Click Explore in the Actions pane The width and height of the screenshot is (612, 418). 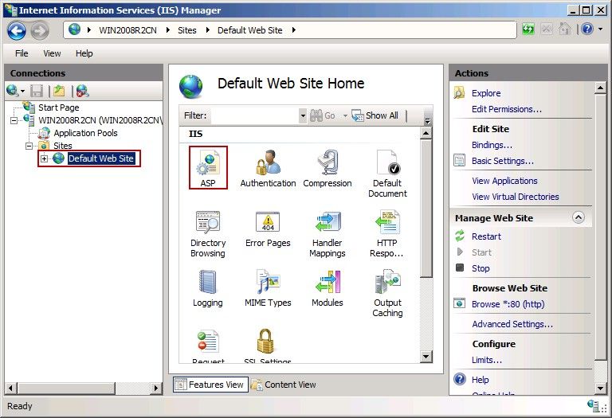pyautogui.click(x=486, y=93)
